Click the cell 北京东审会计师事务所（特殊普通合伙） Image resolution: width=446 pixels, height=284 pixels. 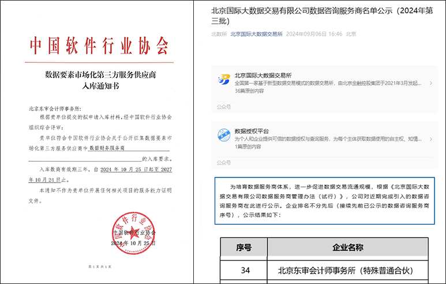pos(347,270)
